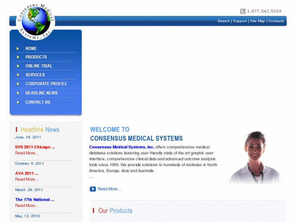Open the HOME menu item
This screenshot has height=222, width=296.
(x=31, y=48)
